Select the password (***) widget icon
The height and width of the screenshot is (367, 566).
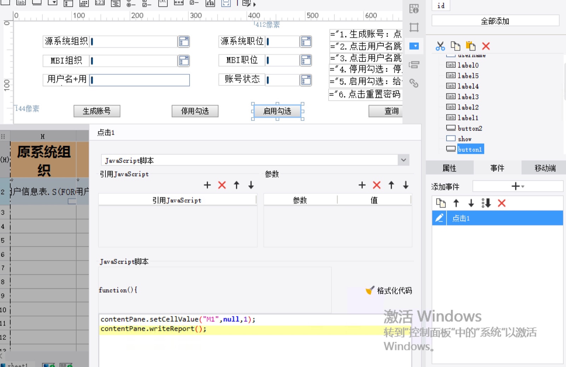tap(179, 3)
